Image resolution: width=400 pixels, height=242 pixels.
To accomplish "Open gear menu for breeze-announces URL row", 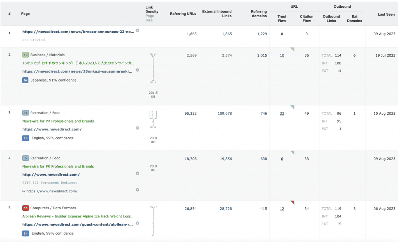I will [x=137, y=30].
